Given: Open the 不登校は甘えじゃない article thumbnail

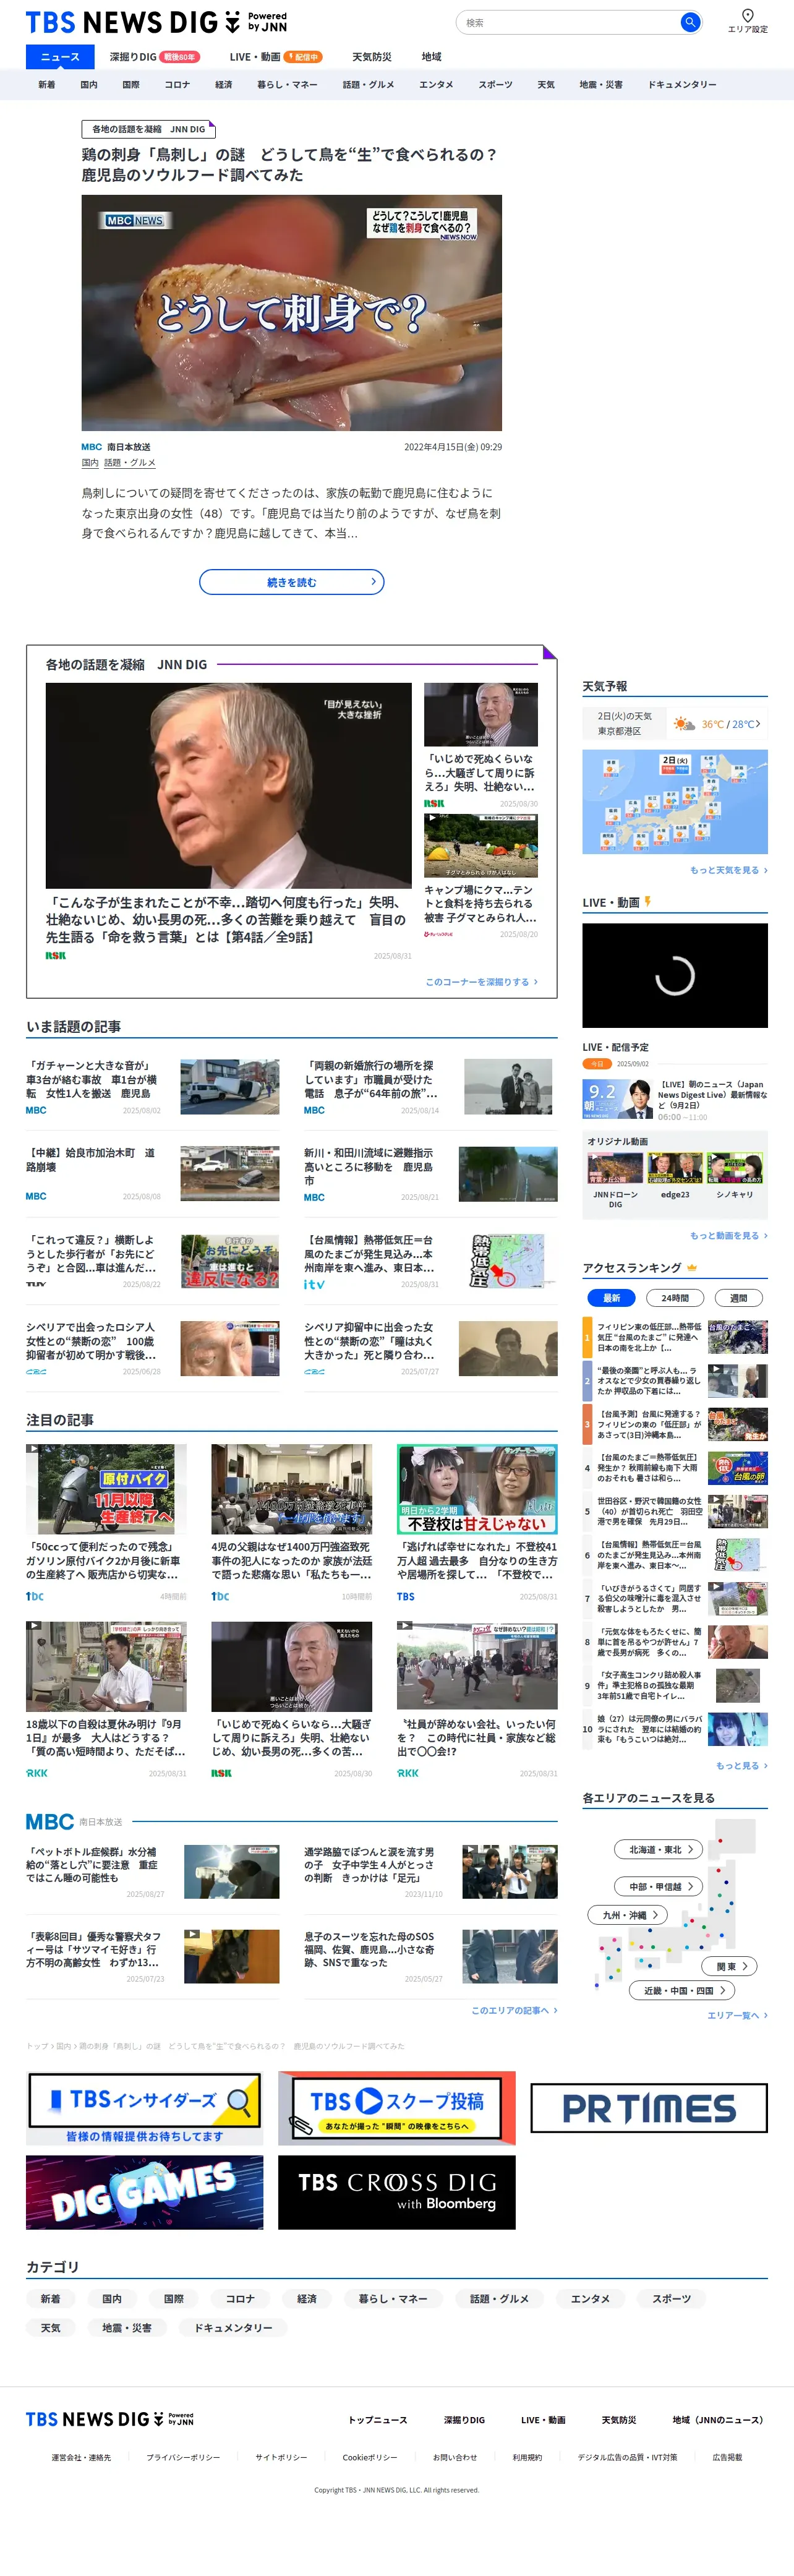Looking at the screenshot, I should pyautogui.click(x=477, y=1489).
